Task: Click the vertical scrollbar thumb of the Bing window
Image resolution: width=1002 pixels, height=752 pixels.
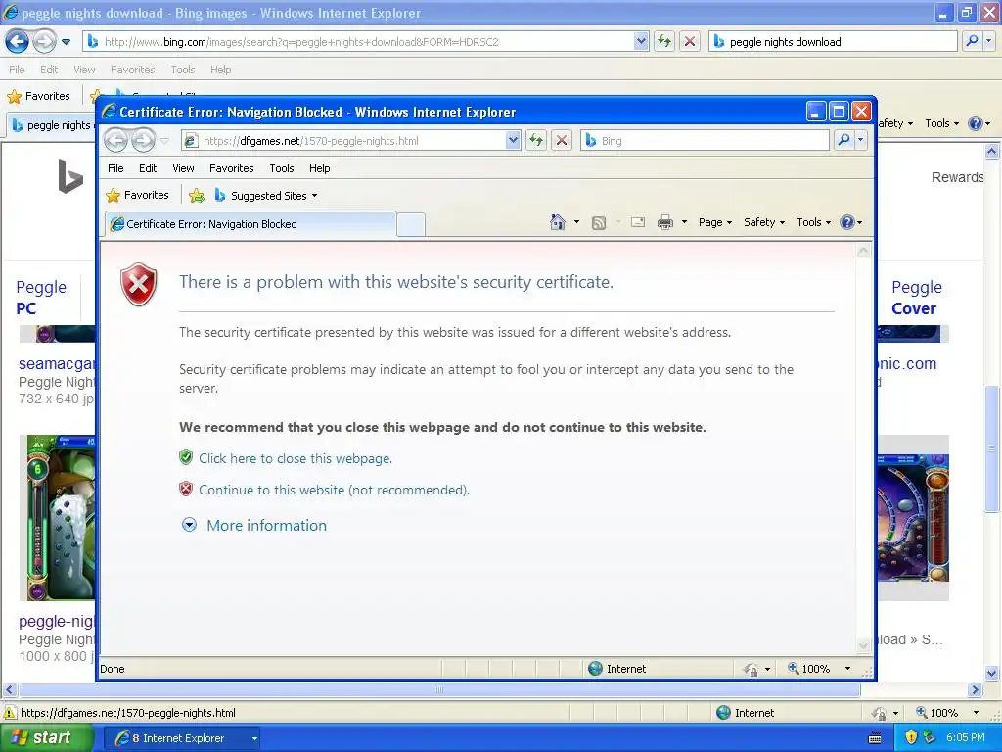Action: pos(992,448)
